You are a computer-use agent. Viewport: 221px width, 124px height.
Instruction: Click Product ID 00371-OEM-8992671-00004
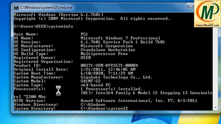click(x=109, y=65)
